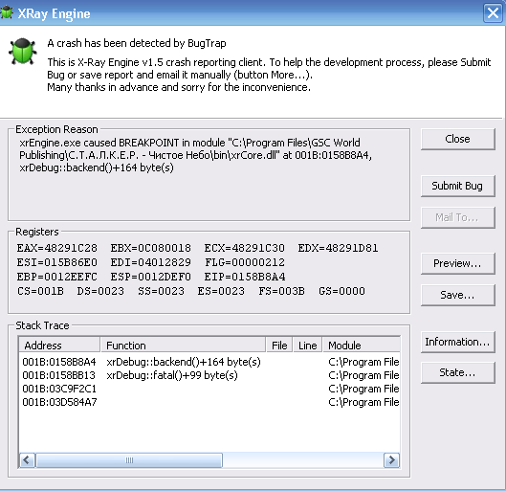This screenshot has height=491, width=506.
Task: Click stack trace function xrDebug::backend()+164 byte(s)
Action: pos(184,362)
